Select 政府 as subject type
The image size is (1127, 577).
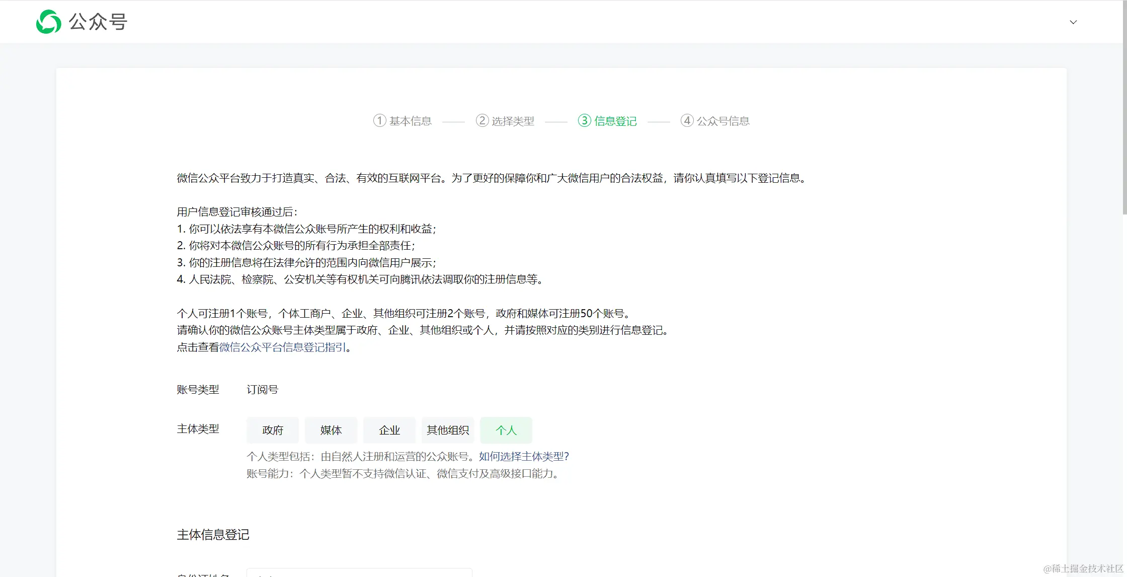coord(273,430)
